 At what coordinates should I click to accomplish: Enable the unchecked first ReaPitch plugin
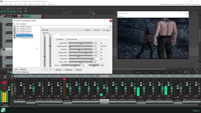point(15,27)
